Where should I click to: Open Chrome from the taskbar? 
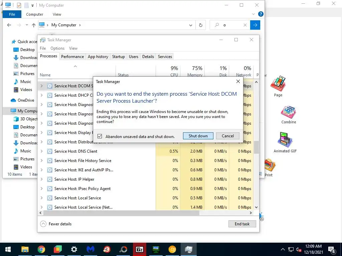tap(41, 249)
